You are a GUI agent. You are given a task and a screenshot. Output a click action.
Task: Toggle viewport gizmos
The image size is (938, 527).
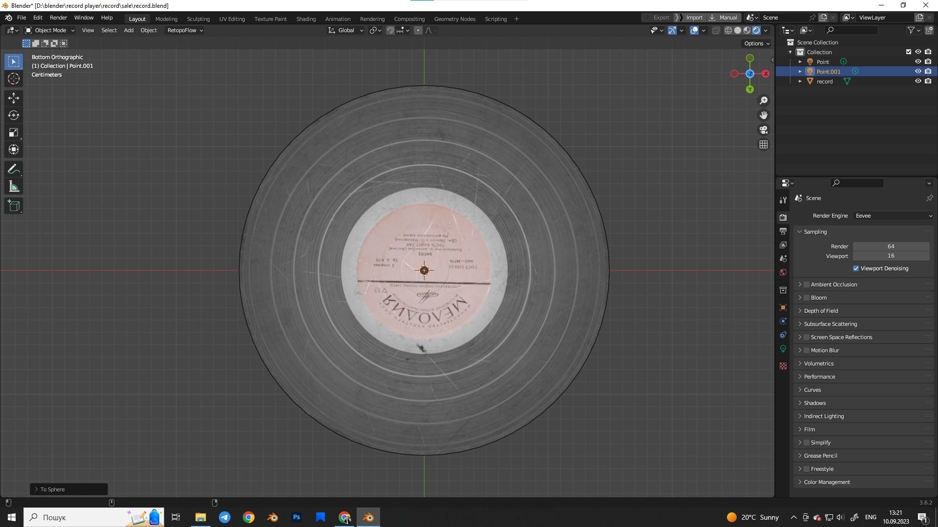672,30
